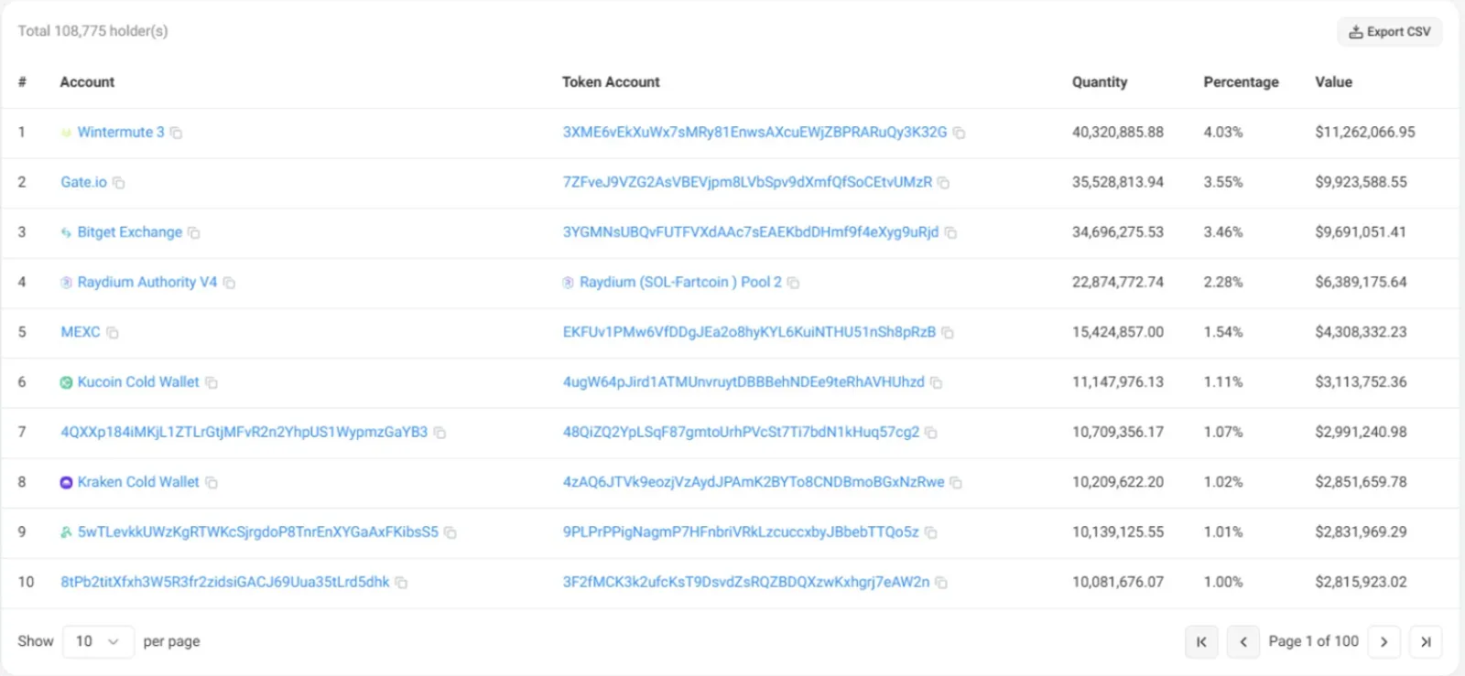Copy token account 3F2fMCK3k2ufcKsT9
1465x676 pixels.
point(940,583)
